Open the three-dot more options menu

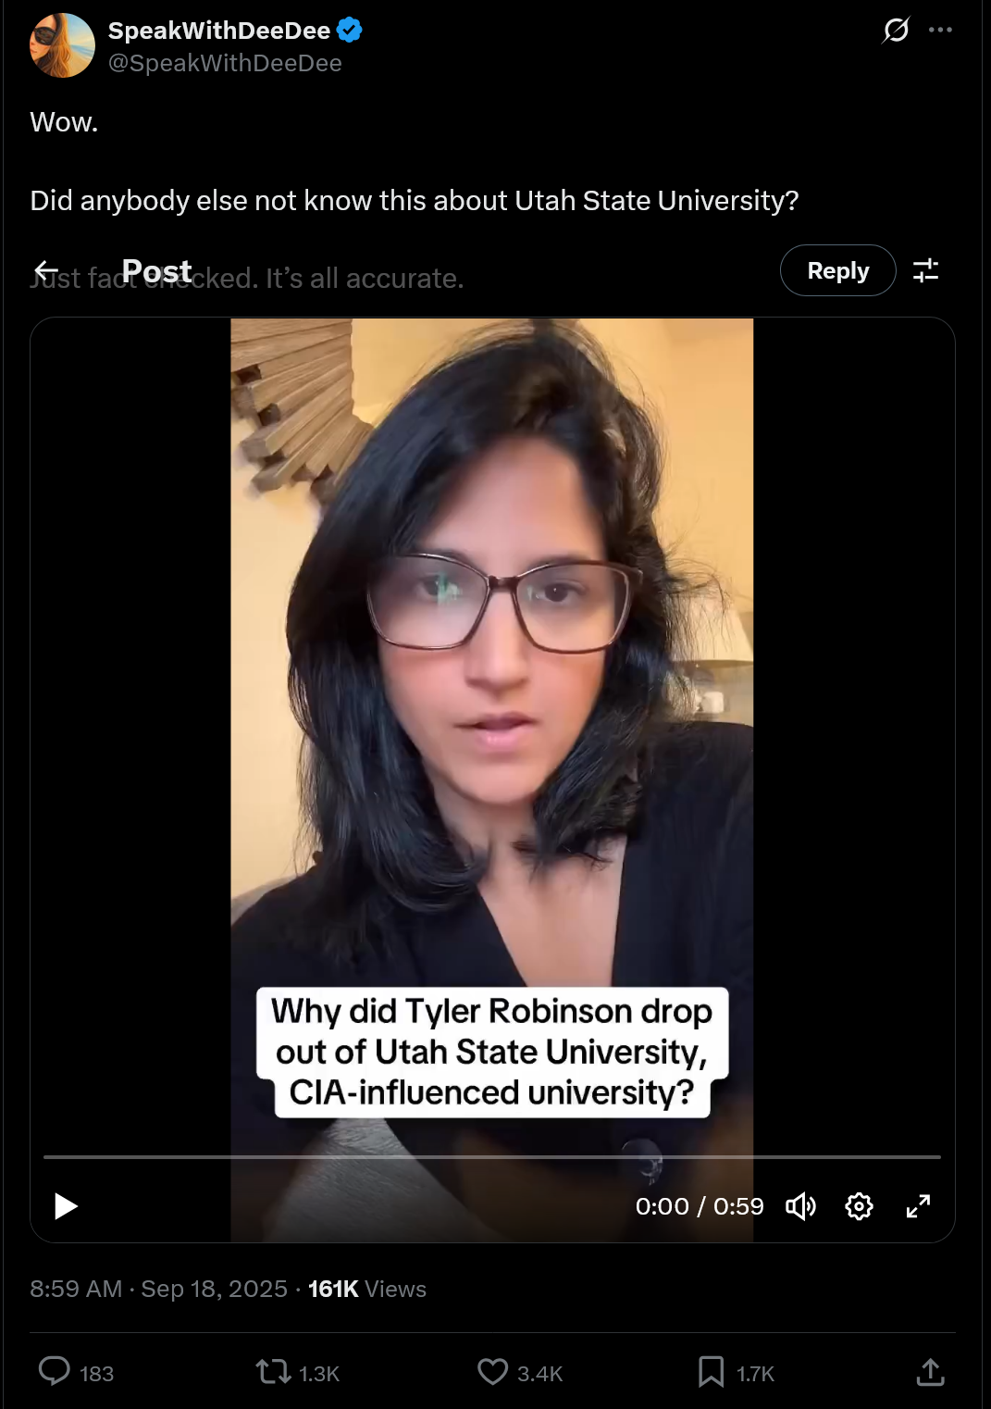[940, 30]
